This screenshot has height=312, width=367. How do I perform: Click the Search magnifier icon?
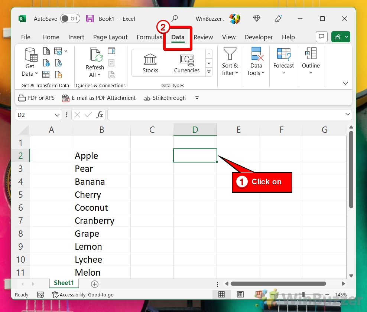click(x=175, y=19)
